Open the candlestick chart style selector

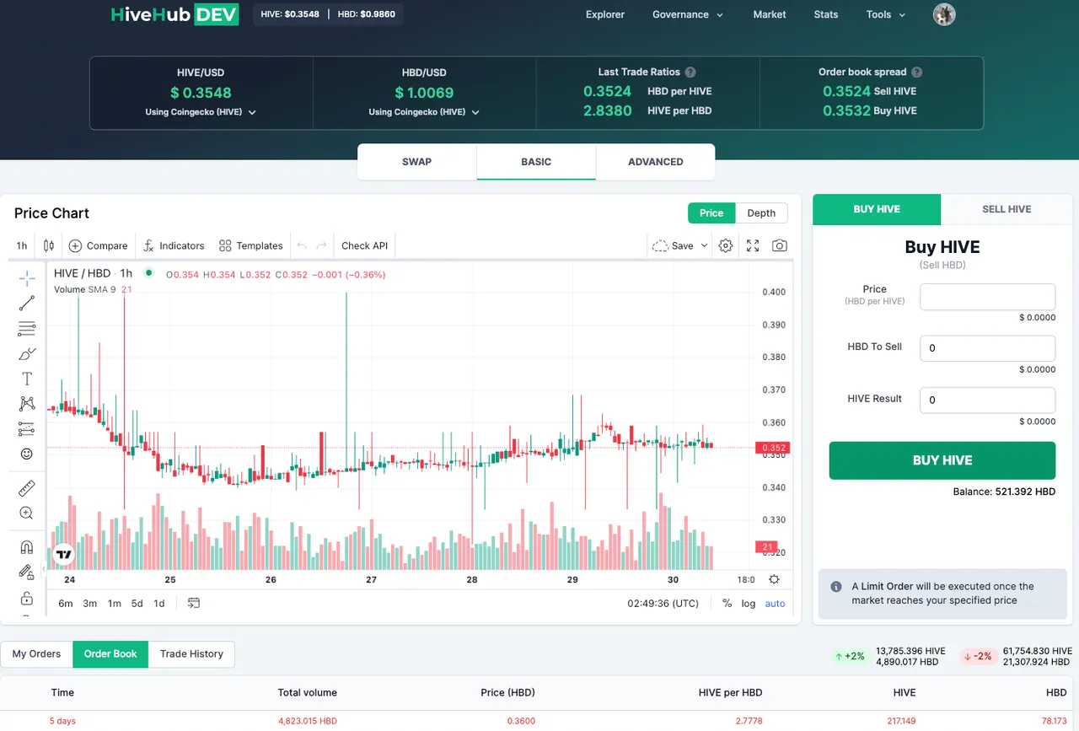pos(49,245)
